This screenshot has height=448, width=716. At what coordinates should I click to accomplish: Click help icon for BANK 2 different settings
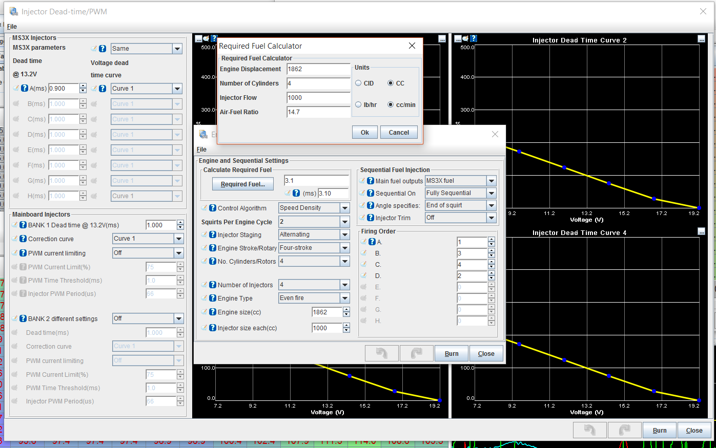click(x=23, y=318)
